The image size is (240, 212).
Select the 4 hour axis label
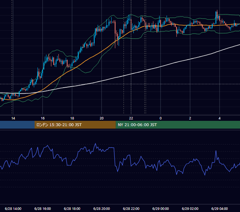tap(220, 118)
